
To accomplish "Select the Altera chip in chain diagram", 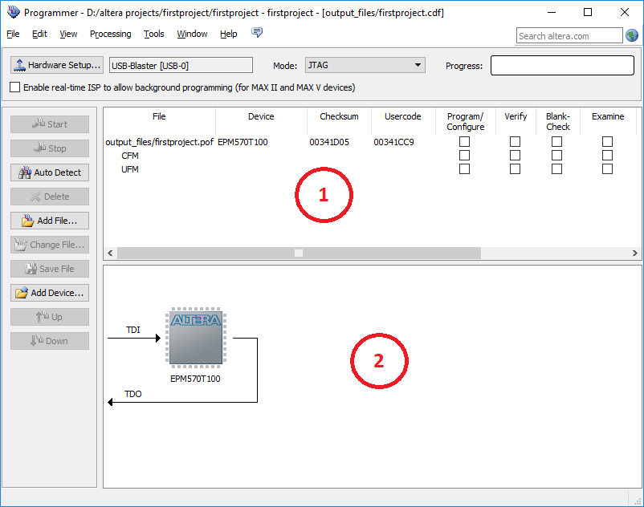I will click(x=196, y=338).
